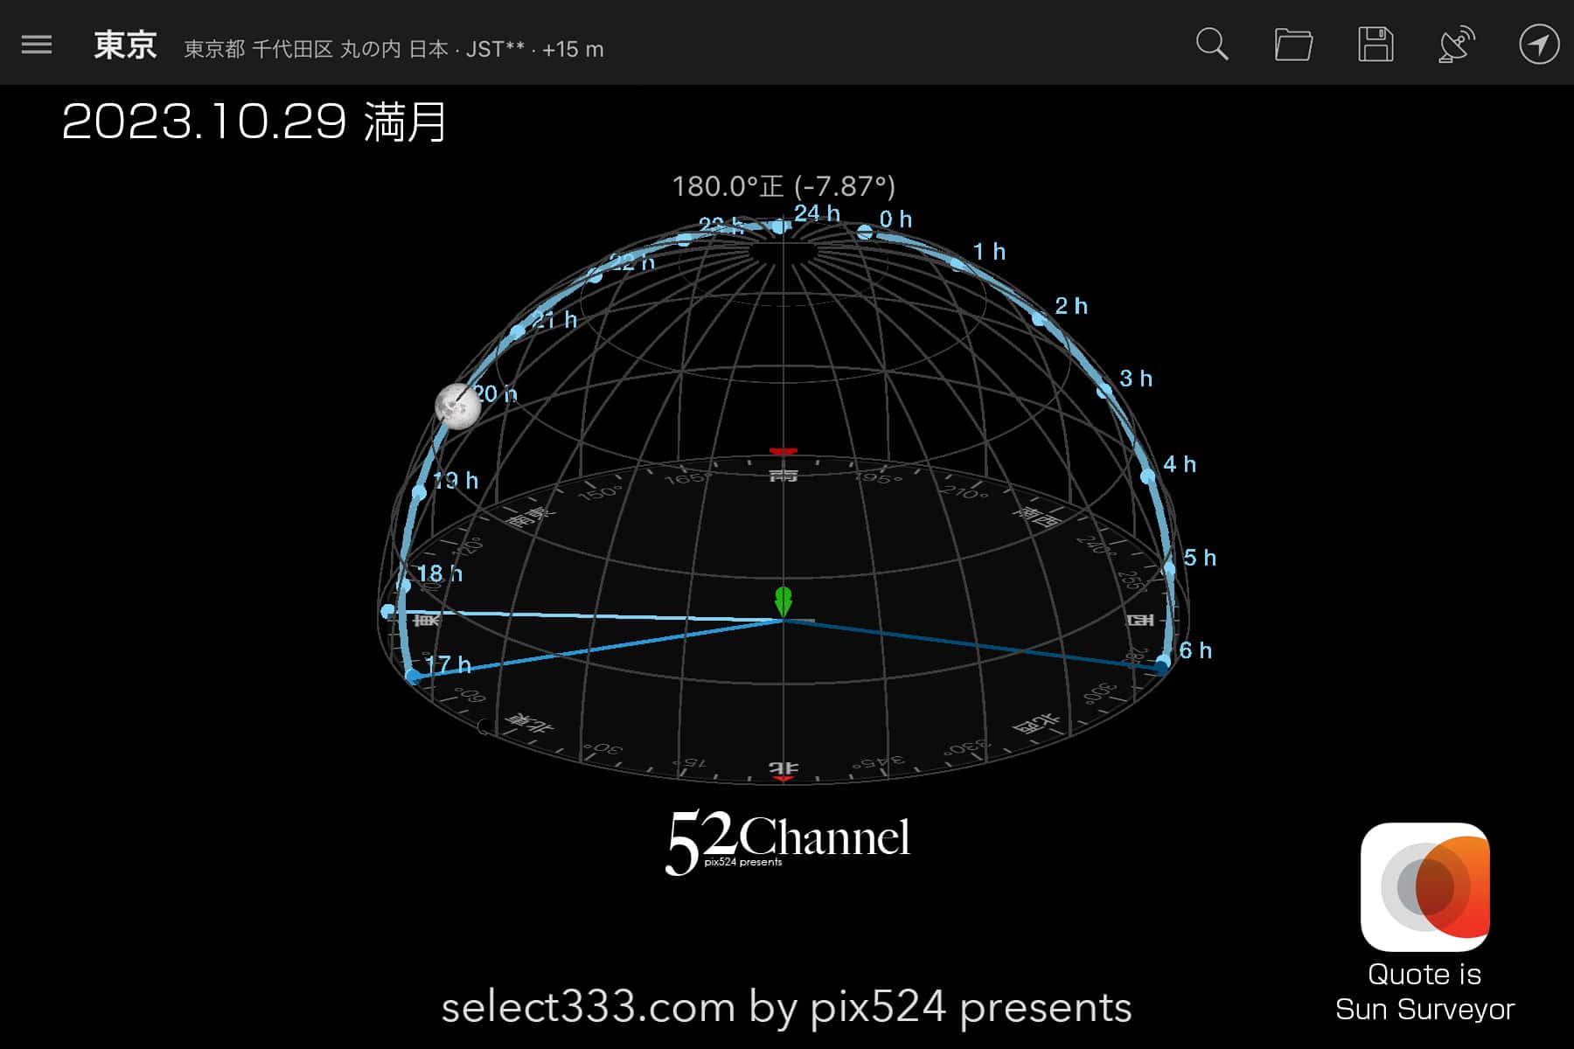The height and width of the screenshot is (1049, 1574).
Task: Click the search magnifier icon
Action: coord(1212,44)
